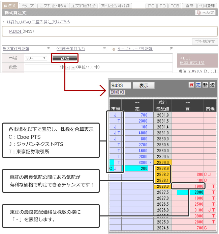Click the ヘルプ help button
Image resolution: width=219 pixels, height=234 pixels.
tap(205, 12)
